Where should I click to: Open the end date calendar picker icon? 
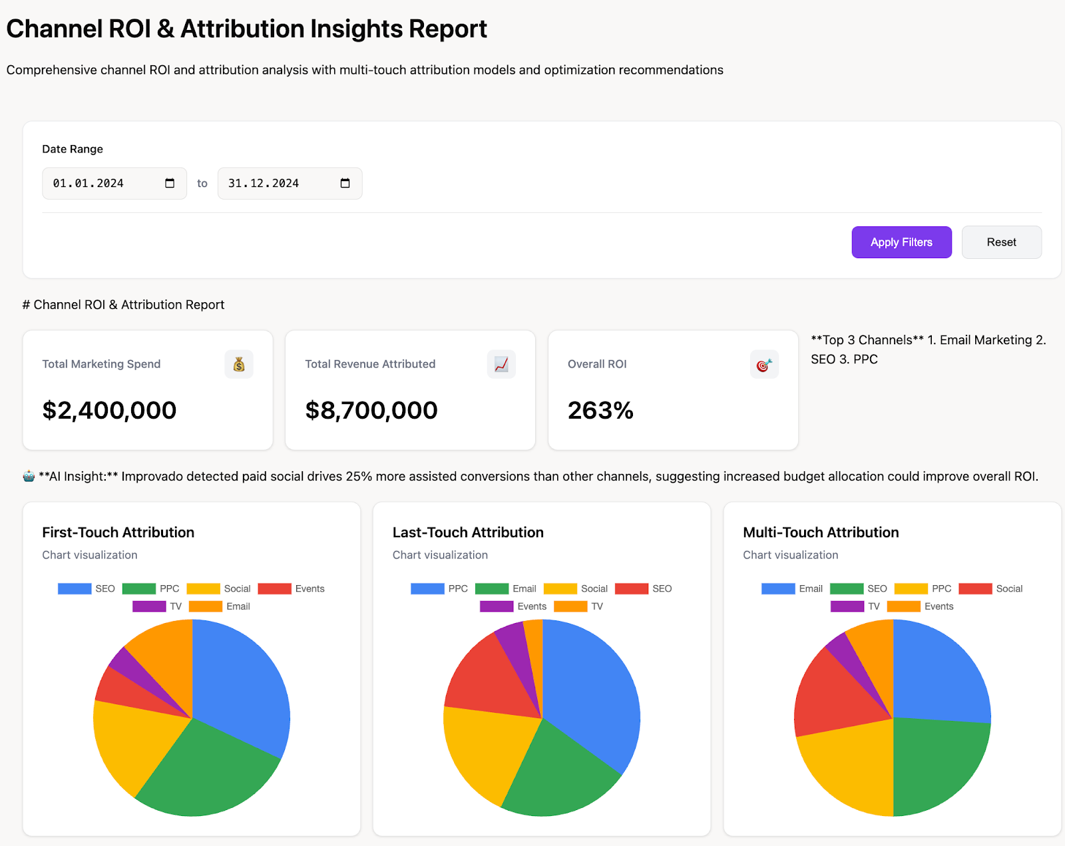345,183
